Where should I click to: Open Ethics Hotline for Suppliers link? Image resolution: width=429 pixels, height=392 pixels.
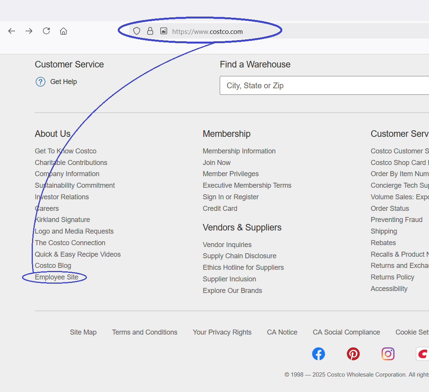click(243, 268)
